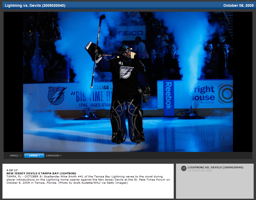Screen dimensions: 256x200
Task: Switch gallery to CAROUSEL view
Action: pos(54,156)
